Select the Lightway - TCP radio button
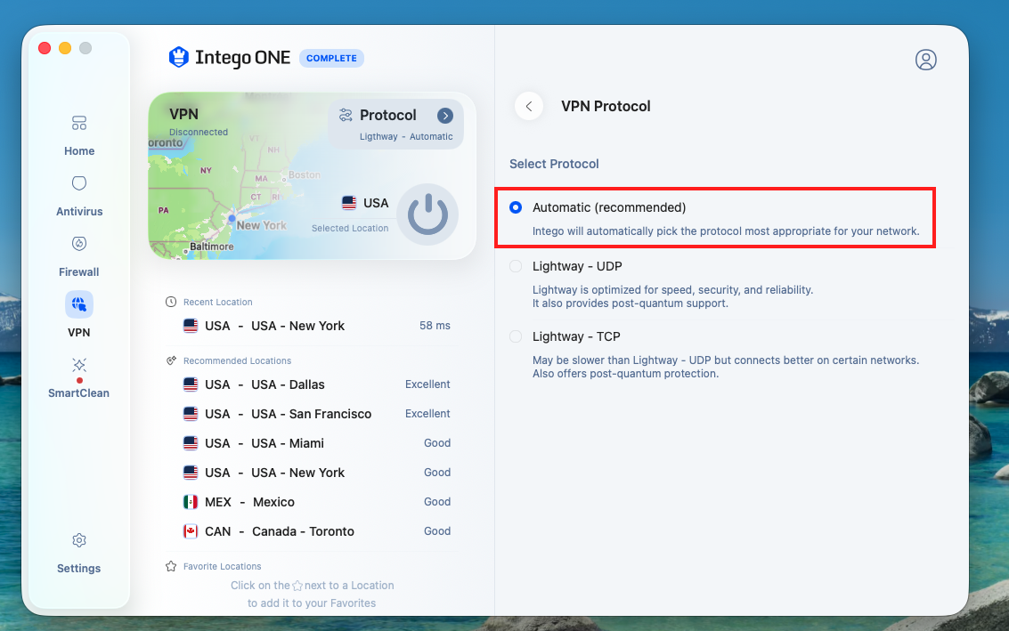Viewport: 1009px width, 631px height. tap(516, 336)
